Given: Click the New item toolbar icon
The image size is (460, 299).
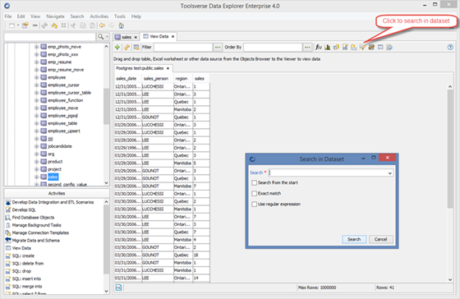Looking at the screenshot, I should coord(11,25).
